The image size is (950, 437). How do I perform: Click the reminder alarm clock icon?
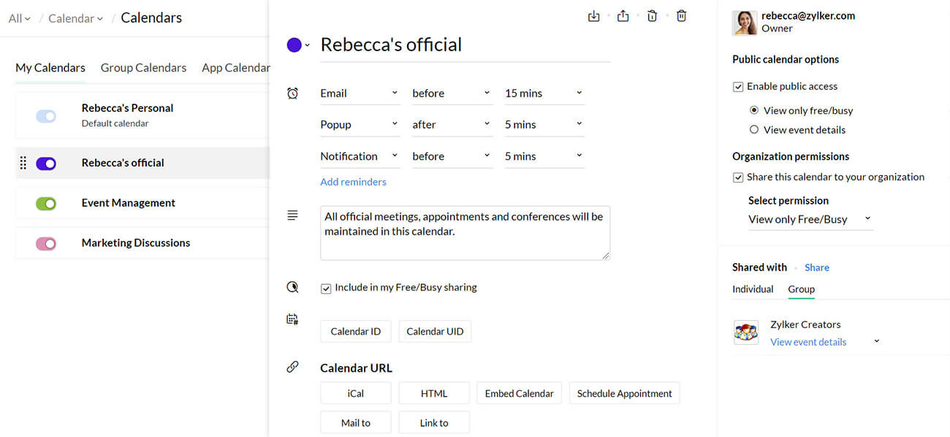(292, 94)
